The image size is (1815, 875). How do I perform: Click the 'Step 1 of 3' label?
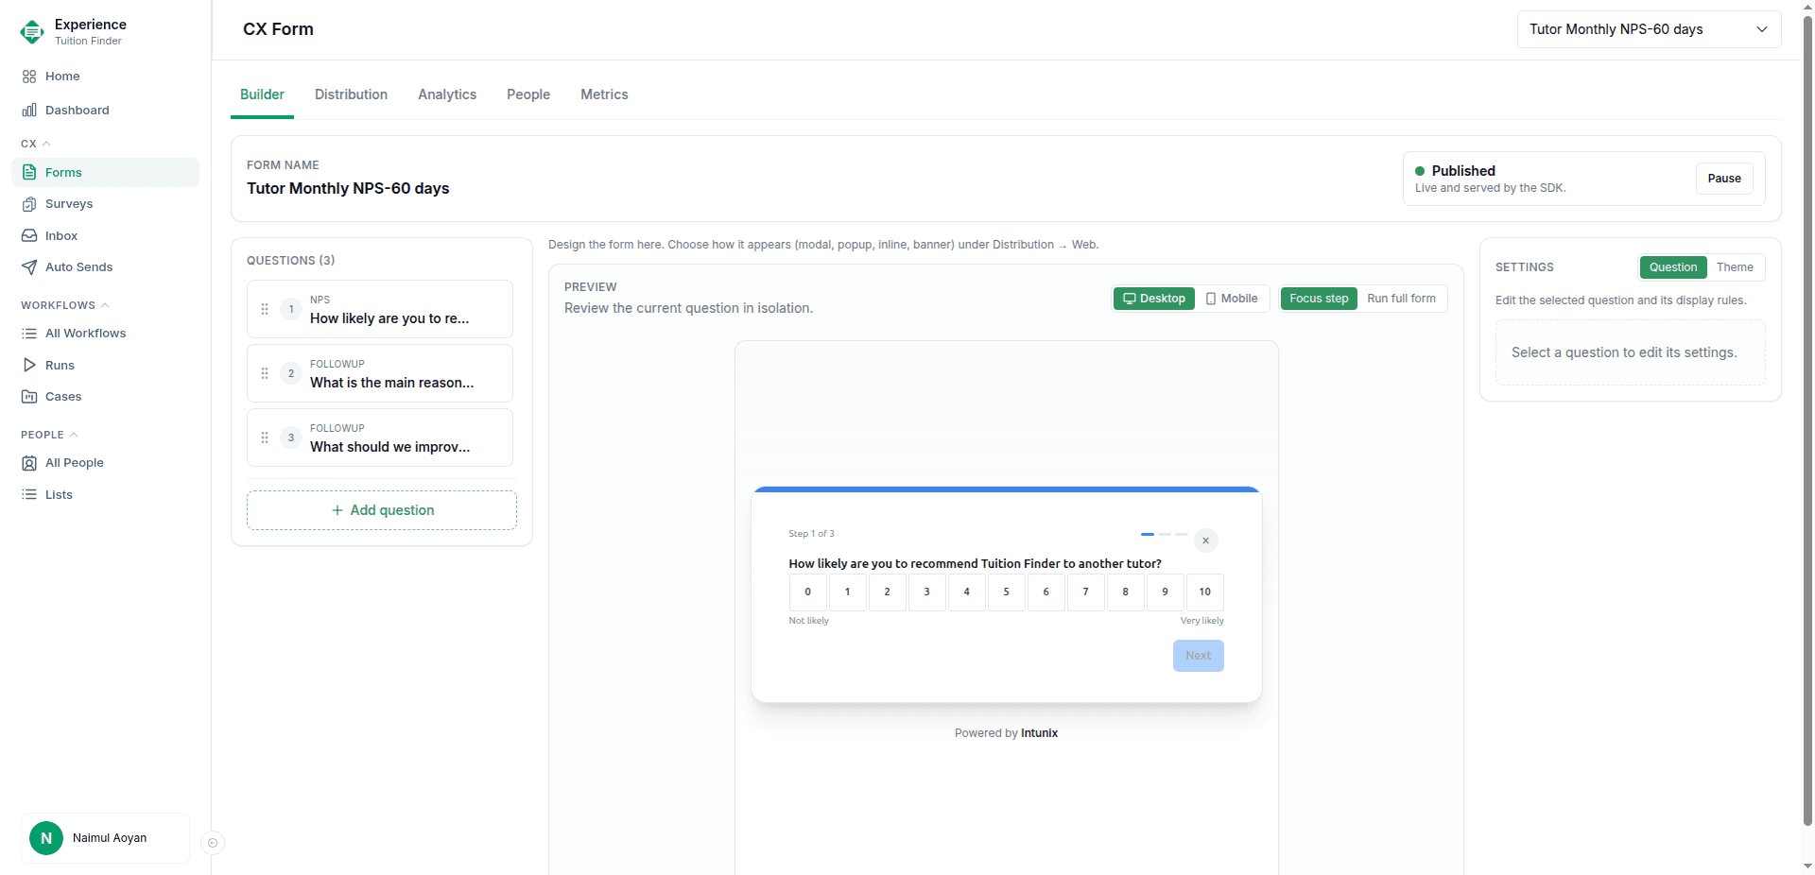click(x=811, y=534)
